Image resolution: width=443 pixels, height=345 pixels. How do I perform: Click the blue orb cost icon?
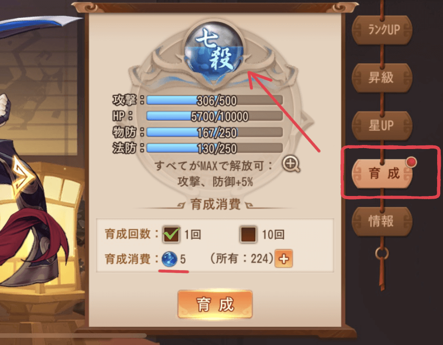[169, 259]
